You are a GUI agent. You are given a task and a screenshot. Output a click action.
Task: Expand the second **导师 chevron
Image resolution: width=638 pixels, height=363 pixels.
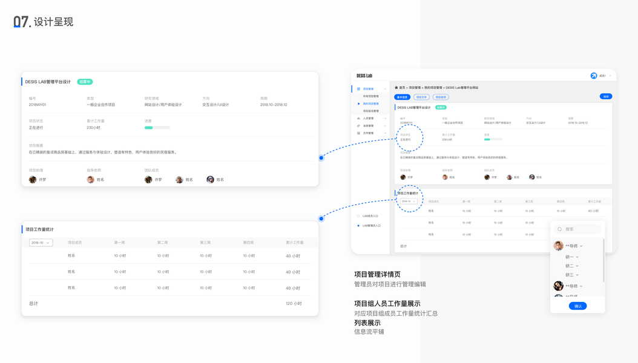click(x=581, y=286)
